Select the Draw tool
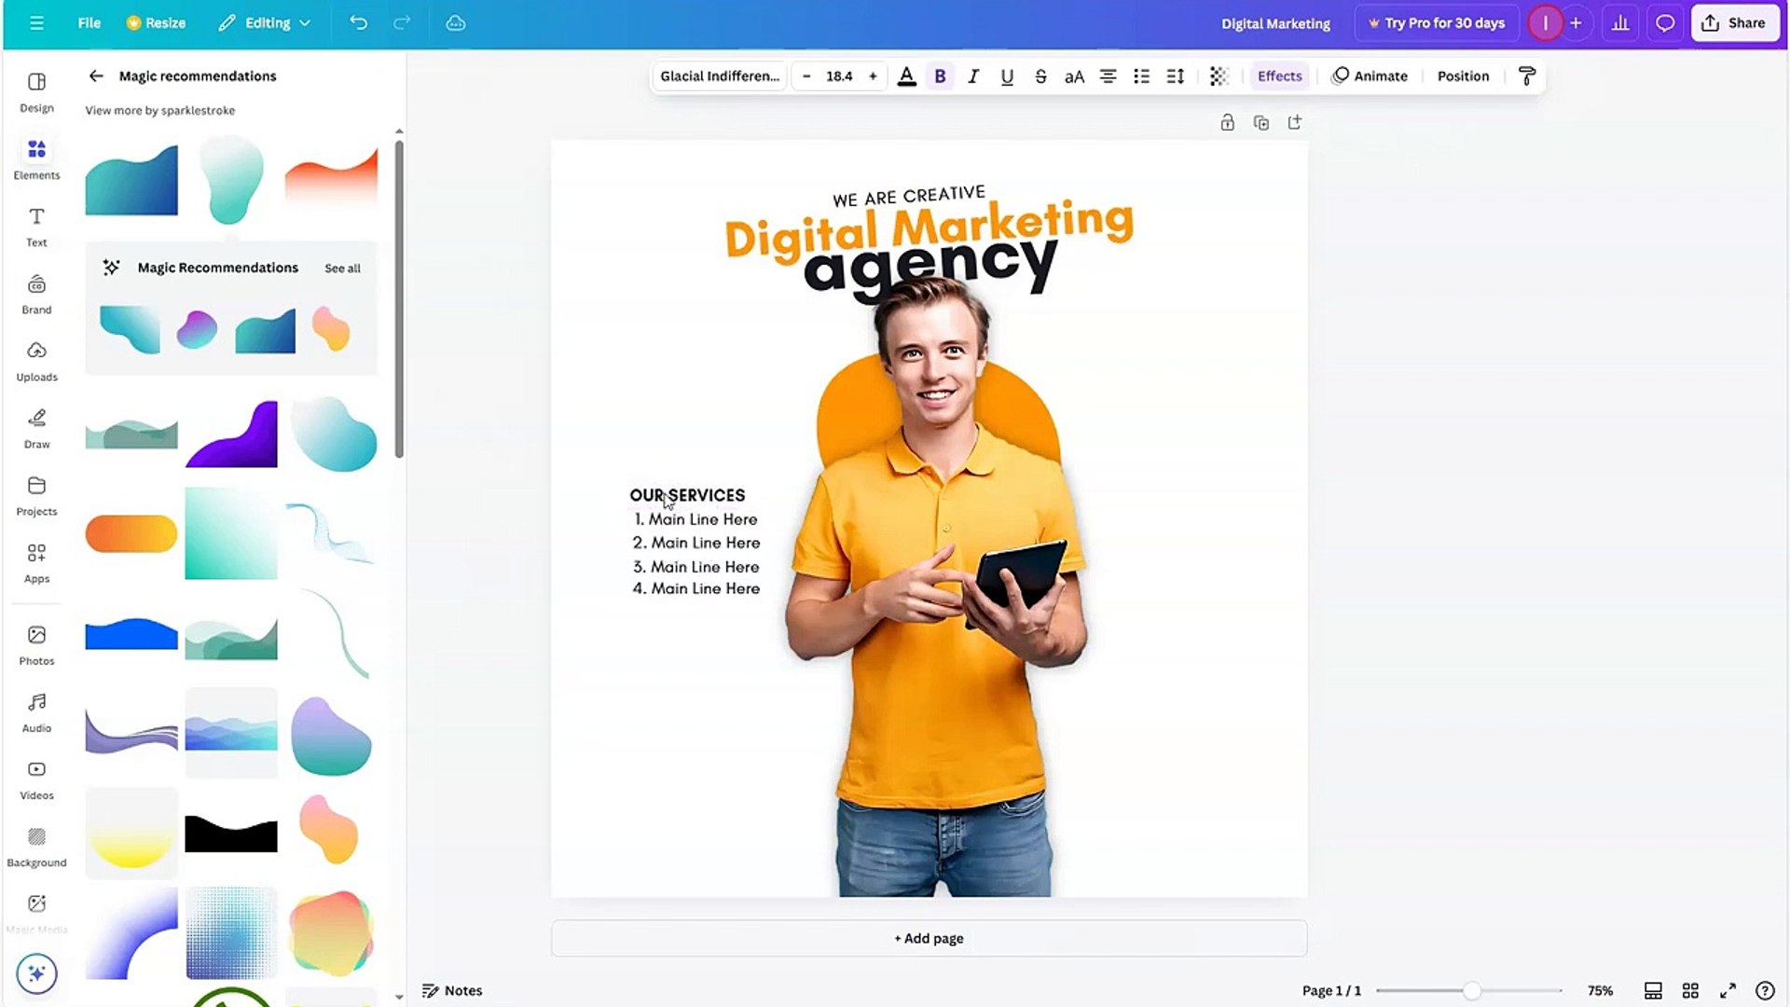 (x=36, y=427)
